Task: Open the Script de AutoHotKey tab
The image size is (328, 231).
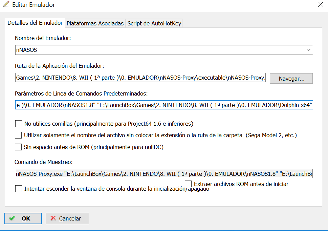Action: click(x=154, y=23)
